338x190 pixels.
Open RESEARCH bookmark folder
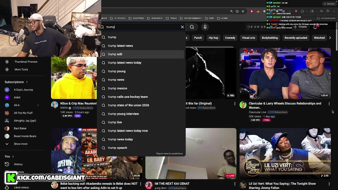(x=155, y=18)
